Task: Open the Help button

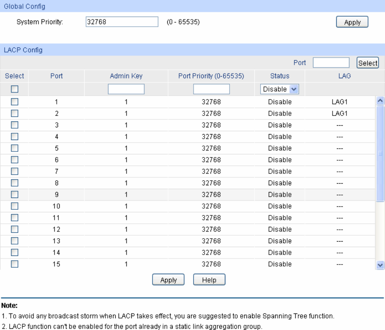Action: pyautogui.click(x=209, y=280)
